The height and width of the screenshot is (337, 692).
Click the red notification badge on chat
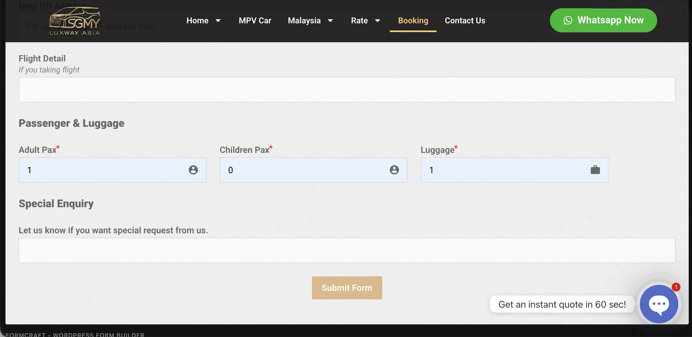point(676,287)
